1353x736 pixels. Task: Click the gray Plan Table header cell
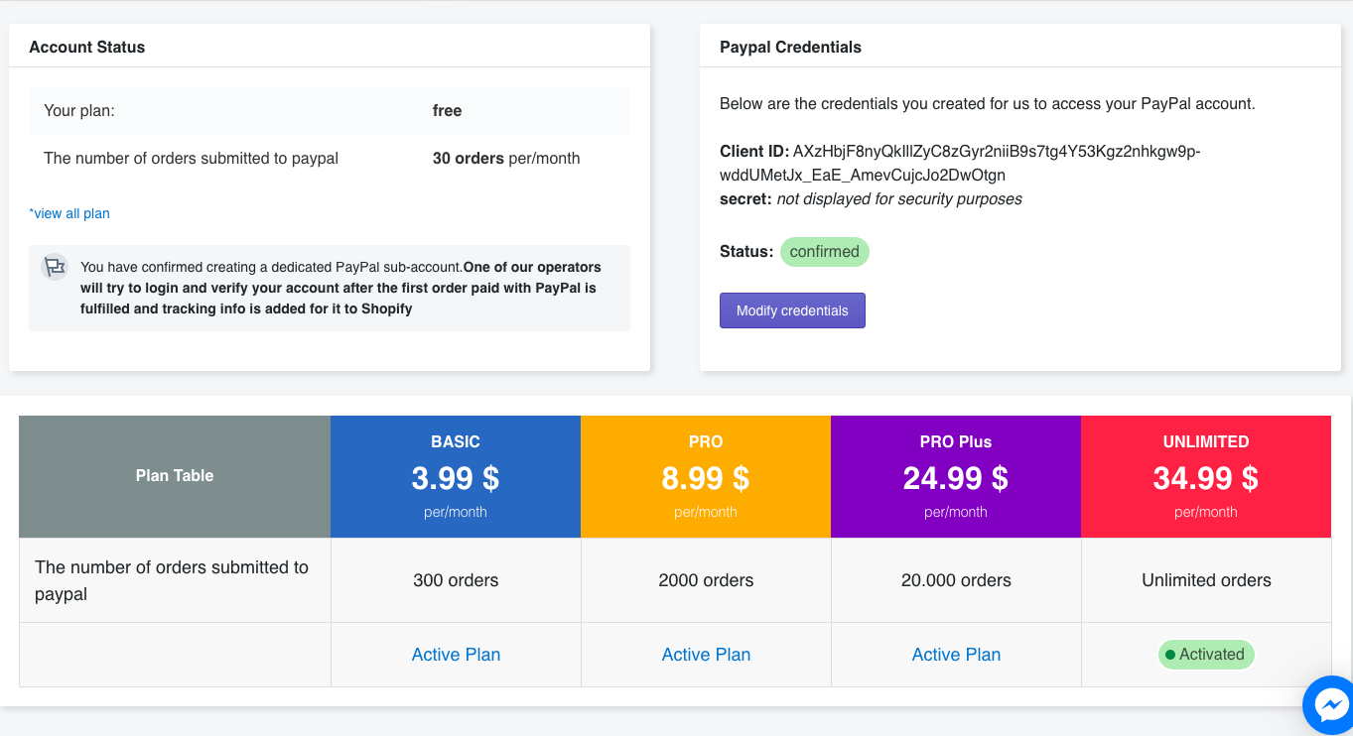point(175,476)
